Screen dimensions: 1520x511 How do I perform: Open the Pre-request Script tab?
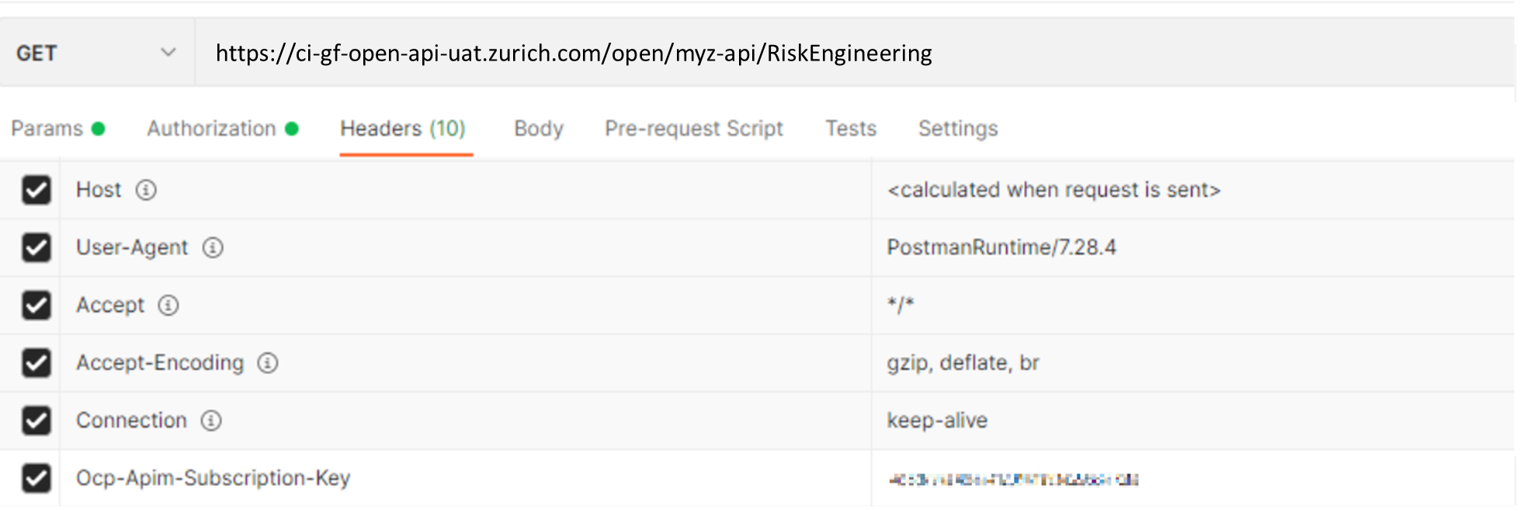(694, 129)
